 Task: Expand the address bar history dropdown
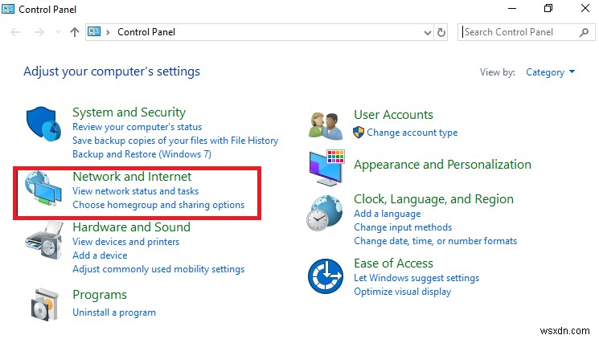[428, 32]
